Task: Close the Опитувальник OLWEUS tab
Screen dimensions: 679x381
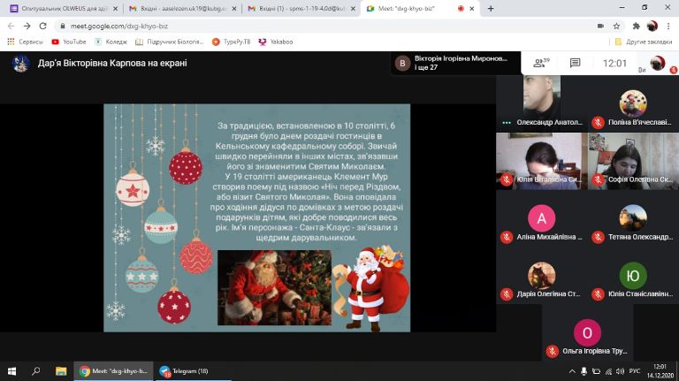Action: tap(115, 8)
